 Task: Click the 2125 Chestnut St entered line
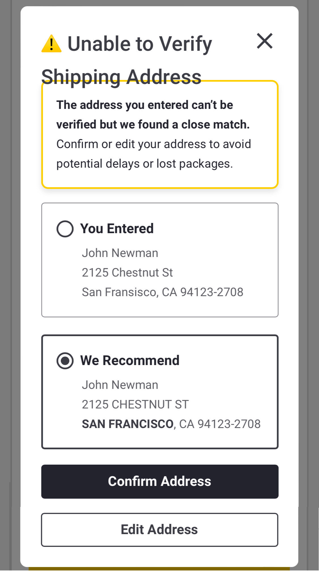[127, 273]
